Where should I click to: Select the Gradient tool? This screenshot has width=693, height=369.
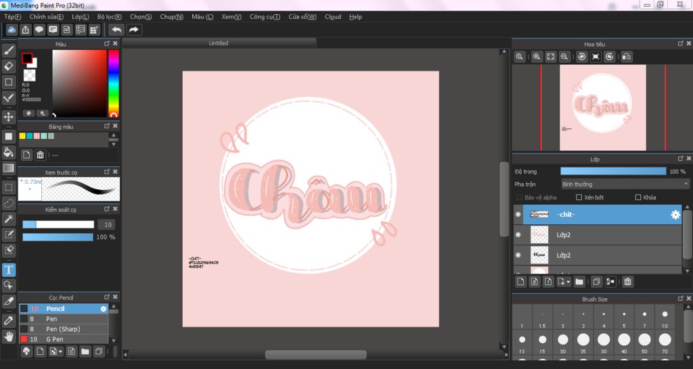[8, 168]
